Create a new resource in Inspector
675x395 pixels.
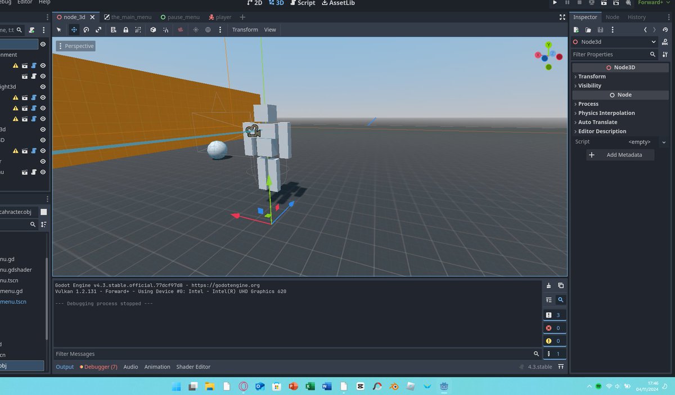(577, 30)
